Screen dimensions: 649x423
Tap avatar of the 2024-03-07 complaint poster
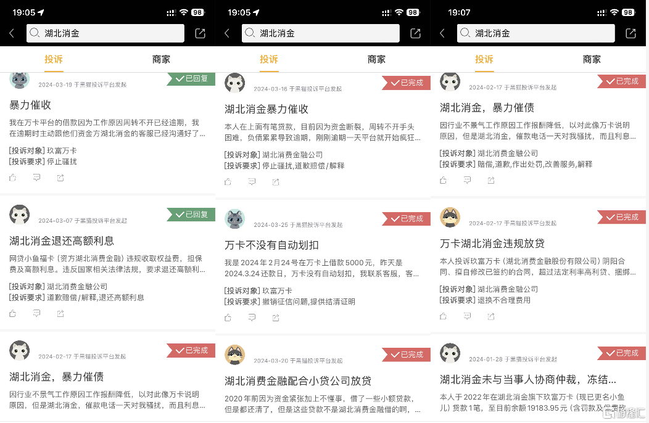pos(20,215)
